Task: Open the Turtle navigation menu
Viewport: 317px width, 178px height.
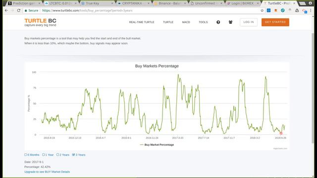Action: pyautogui.click(x=168, y=22)
